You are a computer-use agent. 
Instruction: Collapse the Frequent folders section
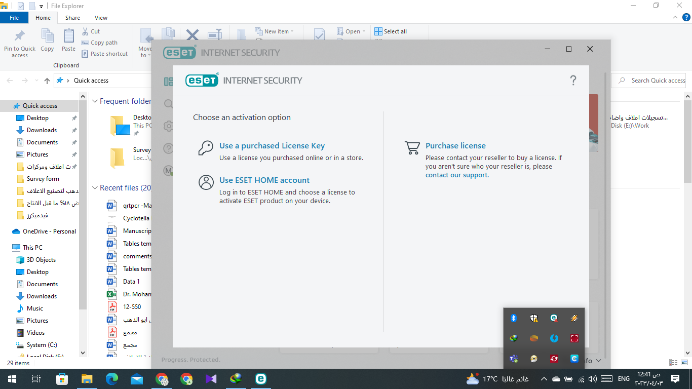pos(95,101)
